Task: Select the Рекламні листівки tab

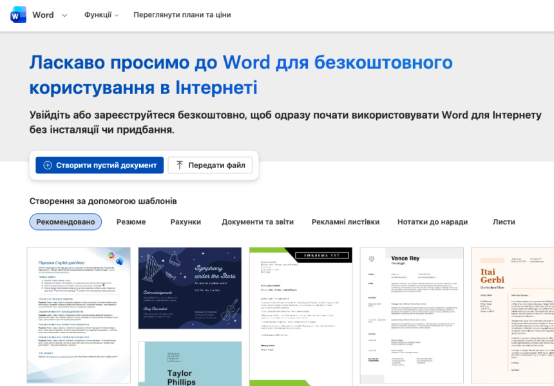Action: (x=345, y=222)
